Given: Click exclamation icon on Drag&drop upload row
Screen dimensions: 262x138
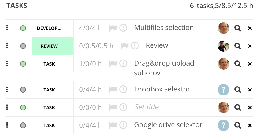Looking at the screenshot, I should tap(123, 64).
